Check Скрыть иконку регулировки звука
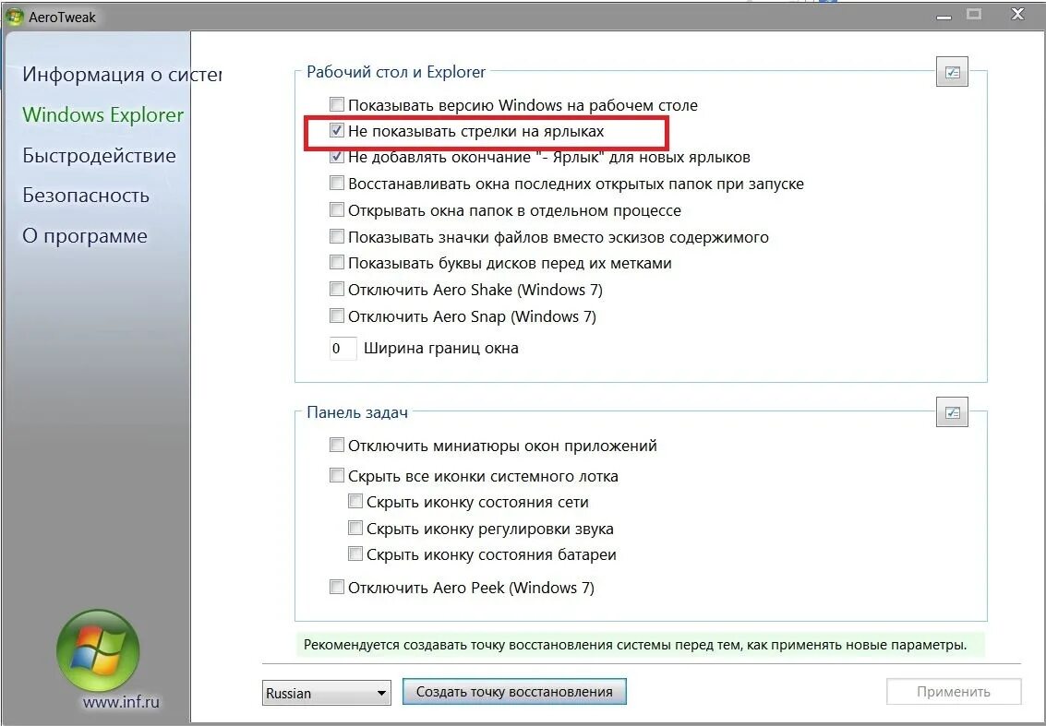 tap(355, 528)
